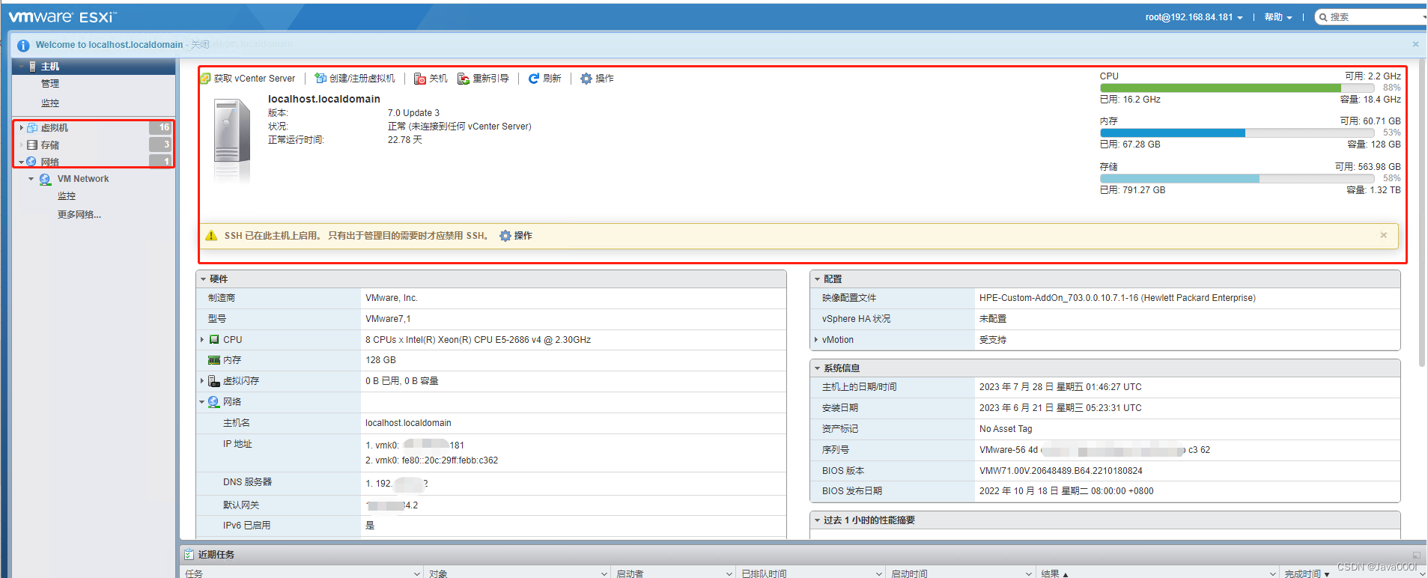This screenshot has width=1428, height=578.
Task: Click the CPU chip icon in hardware panel
Action: pos(214,339)
